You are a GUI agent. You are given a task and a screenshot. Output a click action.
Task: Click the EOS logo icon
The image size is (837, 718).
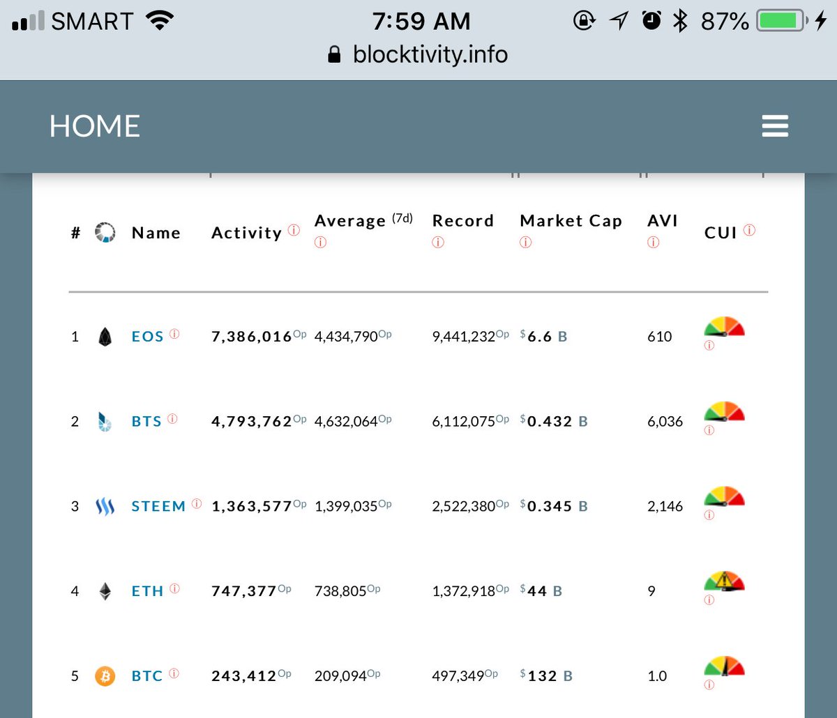tap(105, 337)
